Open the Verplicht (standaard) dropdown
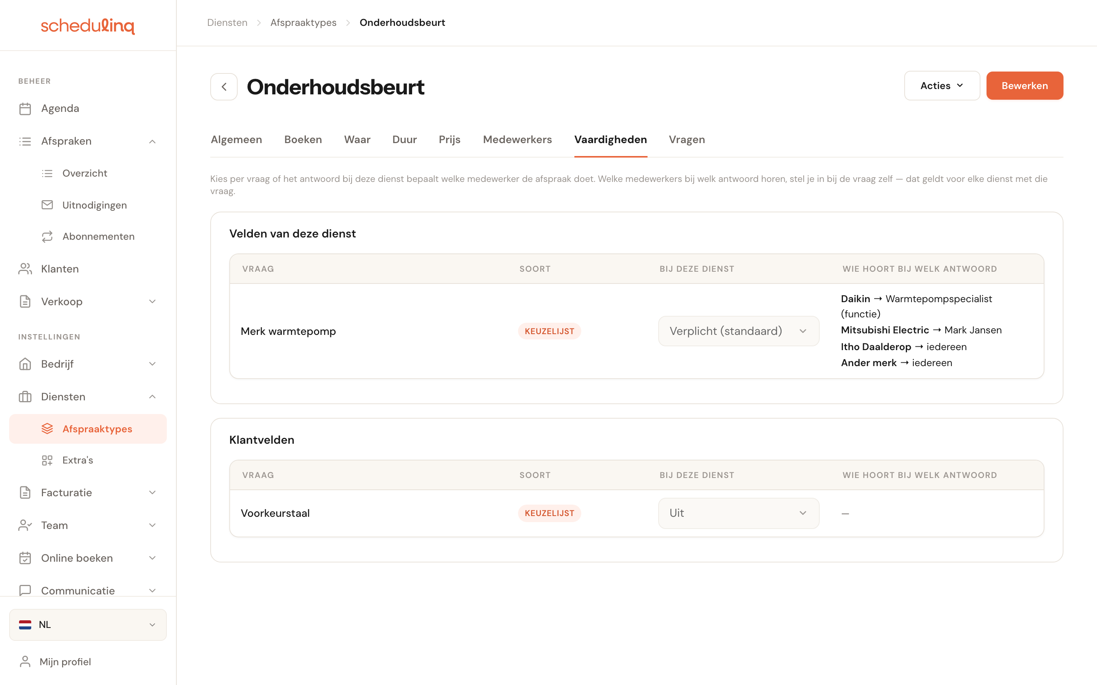Image resolution: width=1097 pixels, height=685 pixels. [x=739, y=331]
